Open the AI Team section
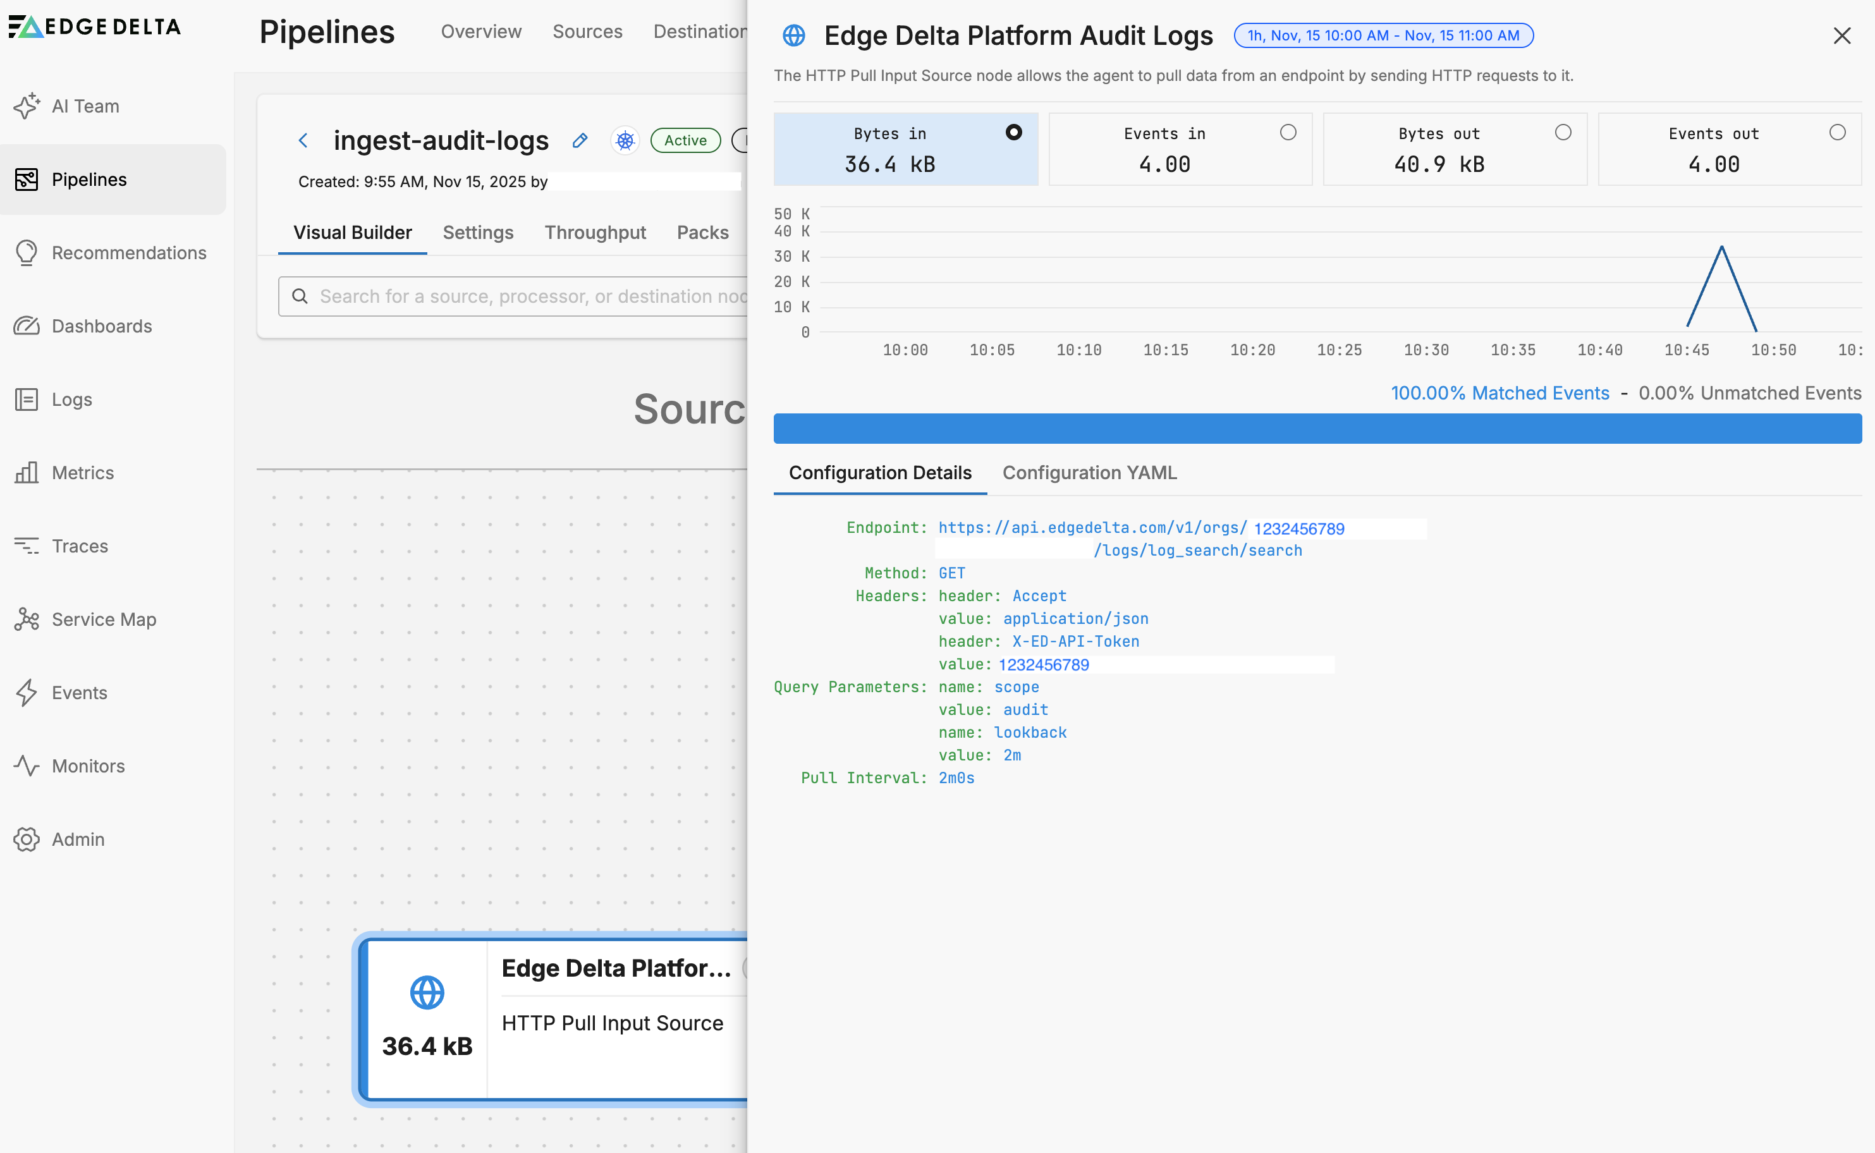Viewport: 1875px width, 1153px height. pyautogui.click(x=85, y=106)
